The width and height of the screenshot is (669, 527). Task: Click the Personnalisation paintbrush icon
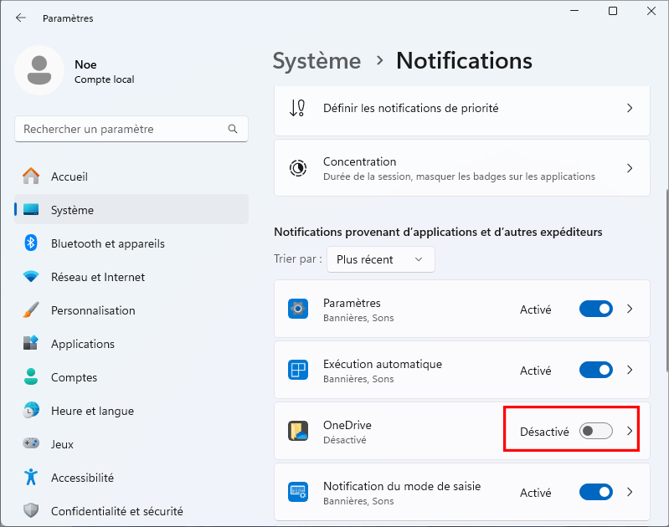tap(31, 310)
